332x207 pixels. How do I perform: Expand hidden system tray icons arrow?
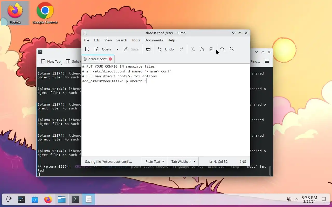pyautogui.click(x=296, y=199)
